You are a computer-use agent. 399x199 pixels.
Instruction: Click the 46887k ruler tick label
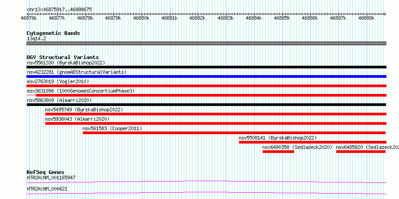[x=338, y=18]
